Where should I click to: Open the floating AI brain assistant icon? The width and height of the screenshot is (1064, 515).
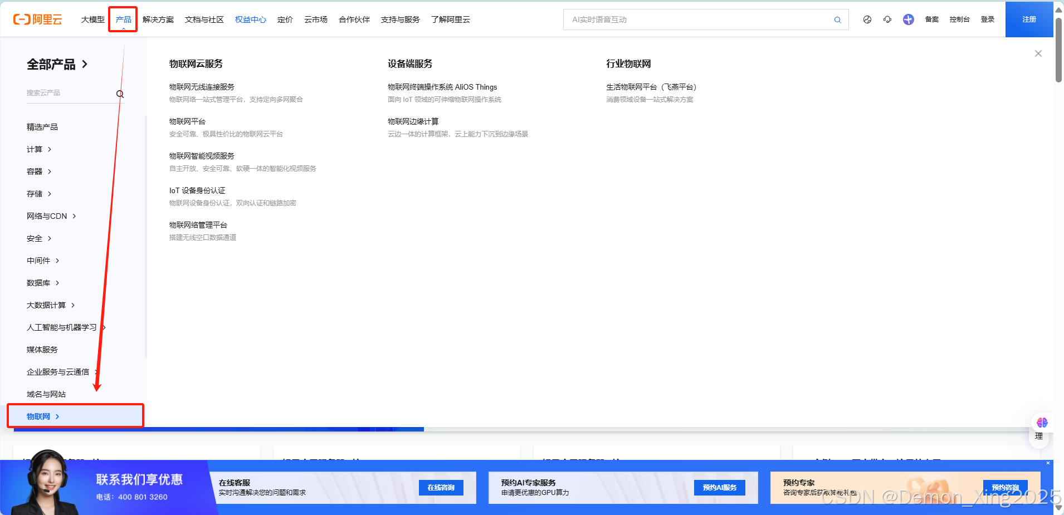(1042, 423)
